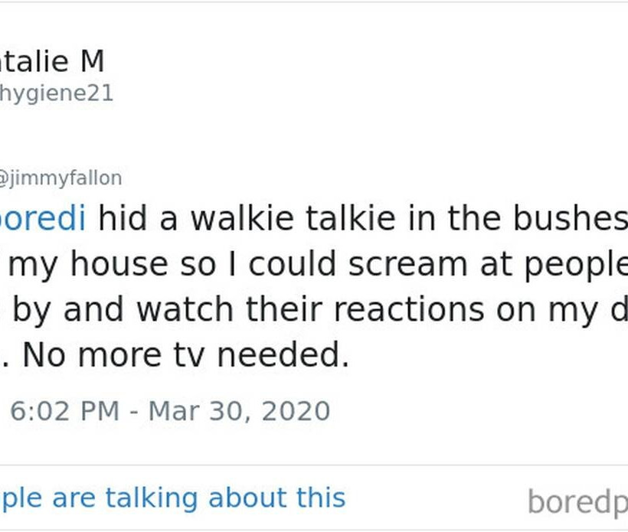
Task: Open the 6:02 PM tweet timestamp
Action: tap(64, 411)
